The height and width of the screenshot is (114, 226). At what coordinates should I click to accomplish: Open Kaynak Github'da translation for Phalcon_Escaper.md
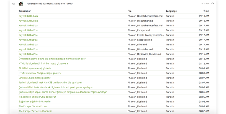[x=28, y=30]
